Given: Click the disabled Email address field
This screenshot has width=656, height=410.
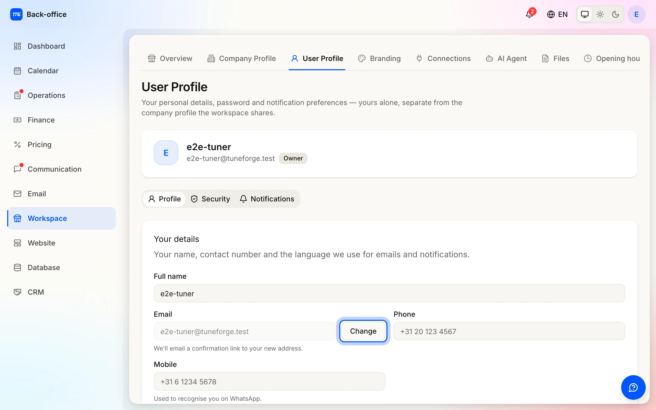Looking at the screenshot, I should point(245,331).
